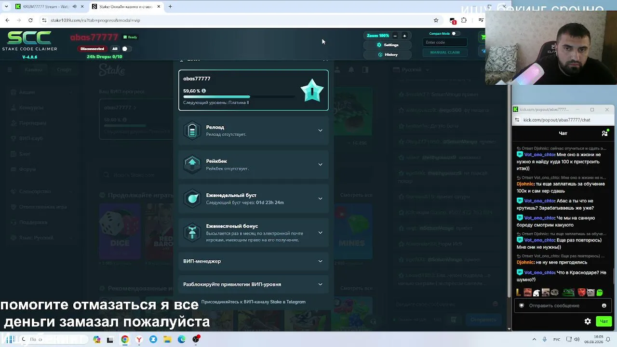Click the MANUAL CLAIM button
Screen dimensions: 617x347
[444, 53]
